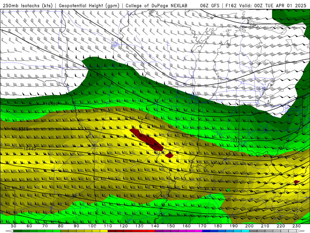
Task: Click the 10320 contour label on eastern side
Action: tap(236, 141)
